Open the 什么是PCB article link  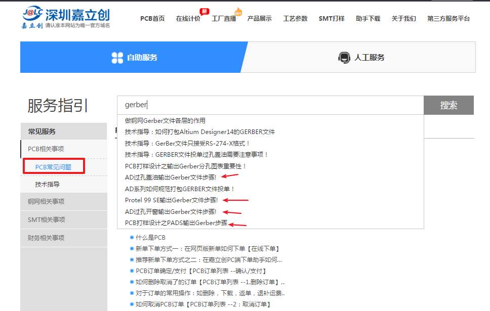(x=150, y=237)
